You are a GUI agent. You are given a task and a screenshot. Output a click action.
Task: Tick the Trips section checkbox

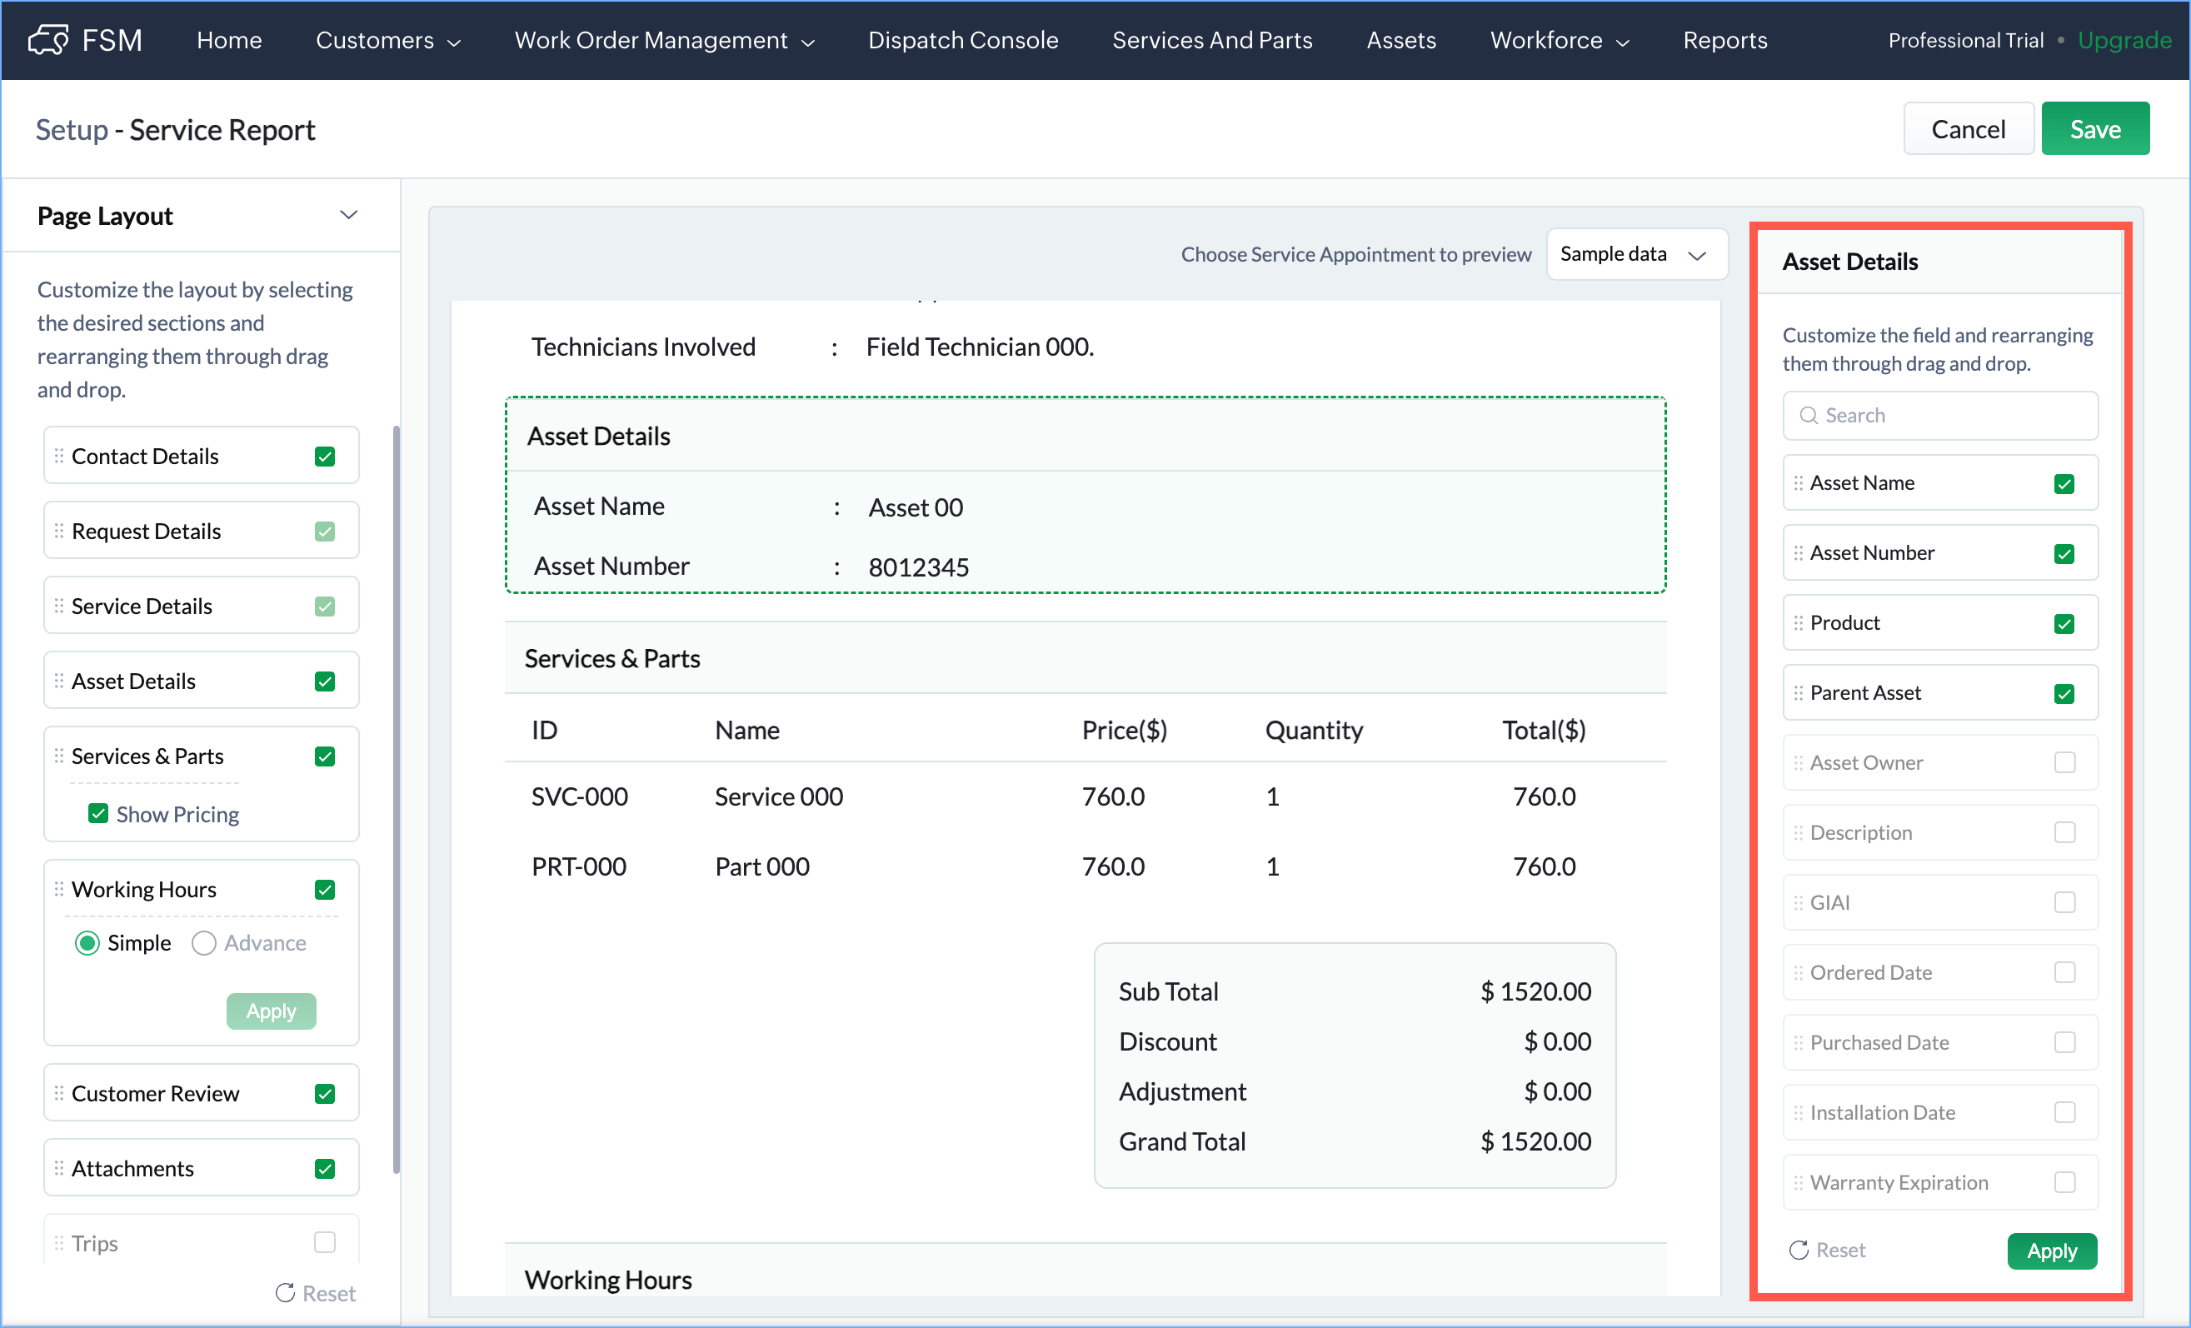[325, 1241]
